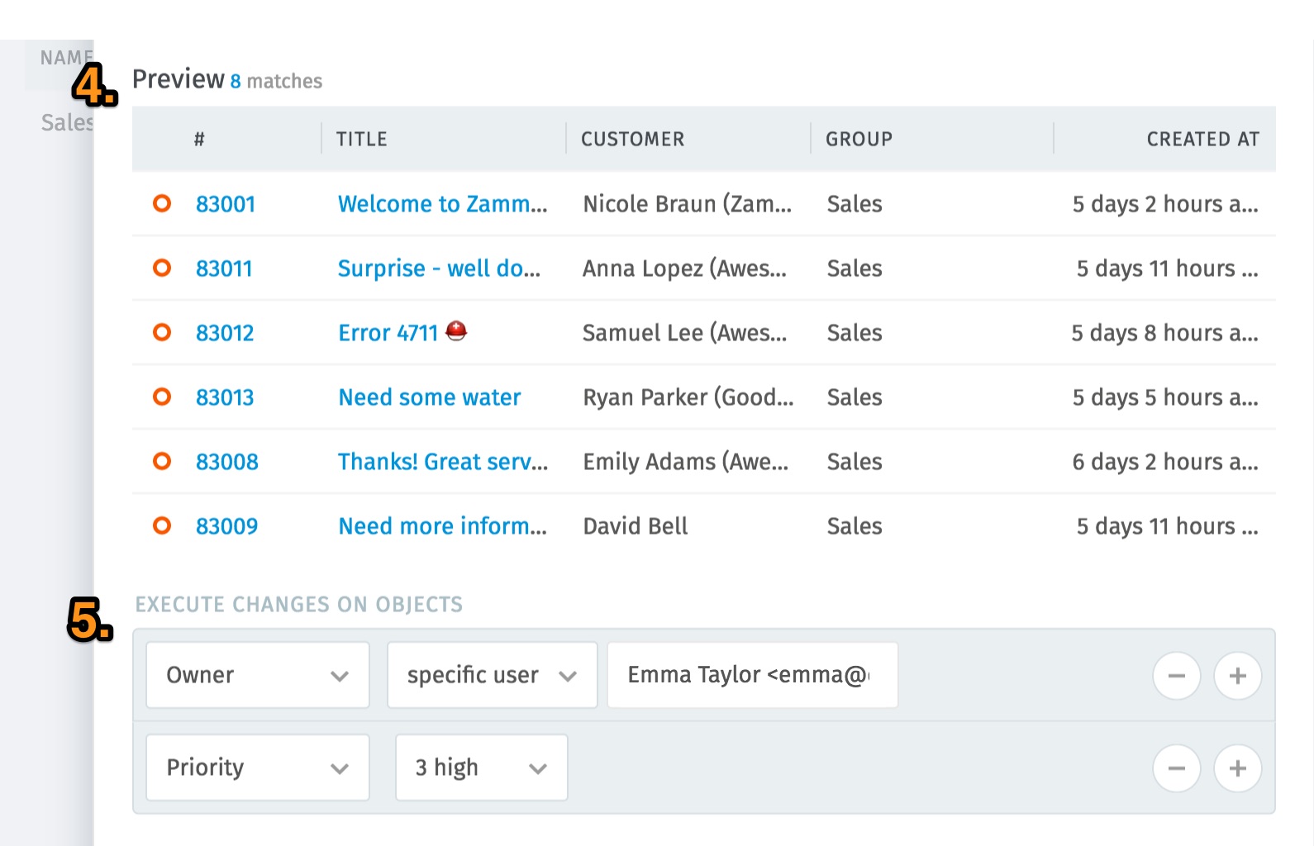
Task: Click the Emma Taylor user input field
Action: pos(753,675)
